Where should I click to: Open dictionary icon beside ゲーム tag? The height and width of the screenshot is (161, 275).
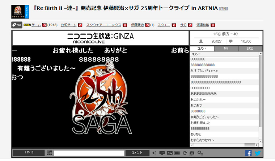click(x=45, y=25)
